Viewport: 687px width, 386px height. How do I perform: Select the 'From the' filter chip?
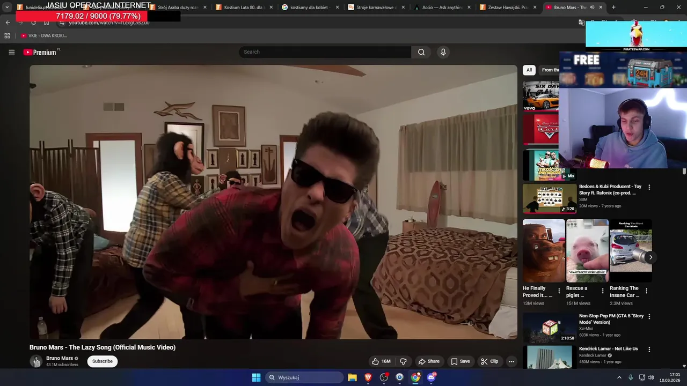point(550,70)
